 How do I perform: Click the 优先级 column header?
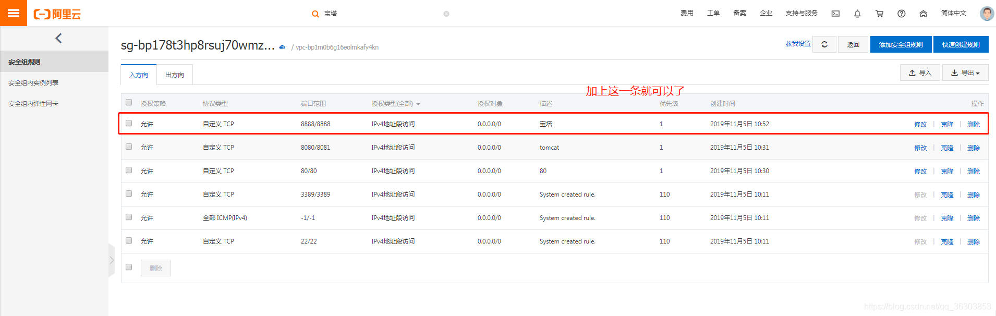[669, 104]
